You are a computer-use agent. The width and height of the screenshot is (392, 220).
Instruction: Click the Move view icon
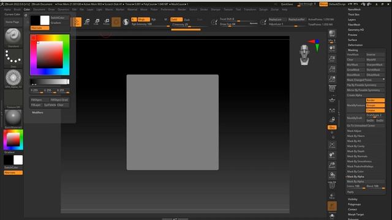(x=332, y=155)
